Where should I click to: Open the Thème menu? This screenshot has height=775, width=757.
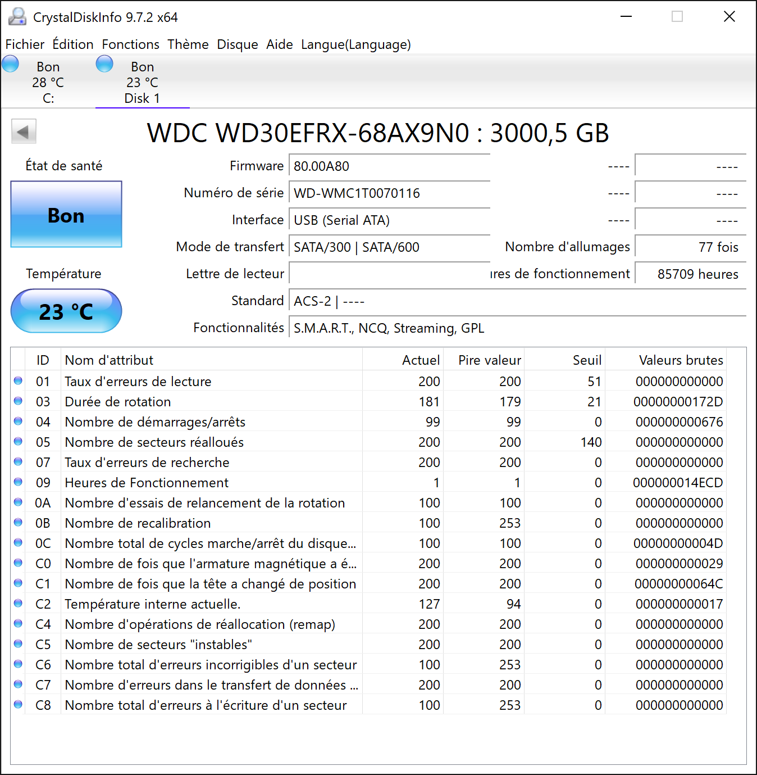pos(188,44)
